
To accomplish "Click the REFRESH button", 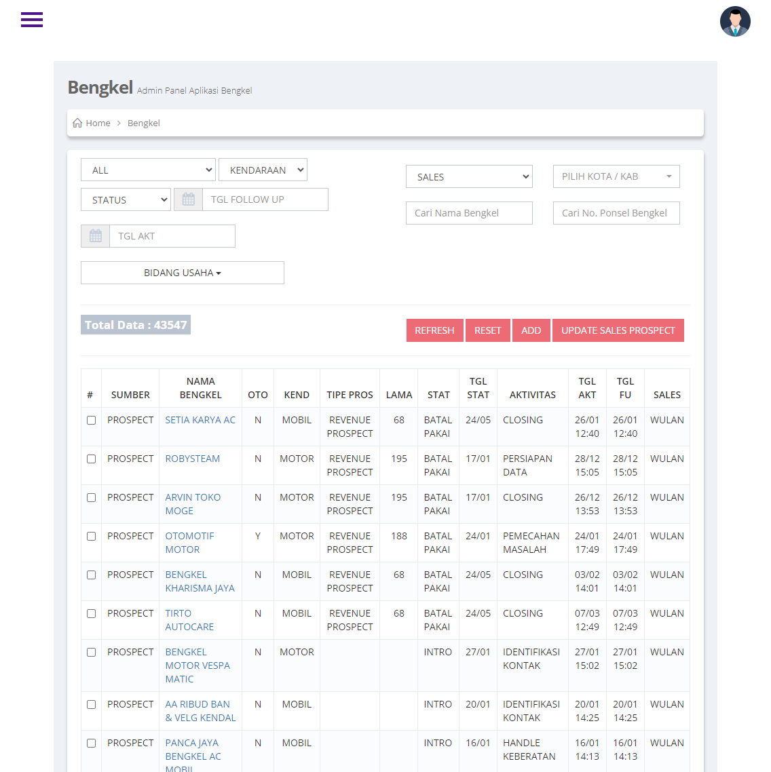I will tap(434, 330).
